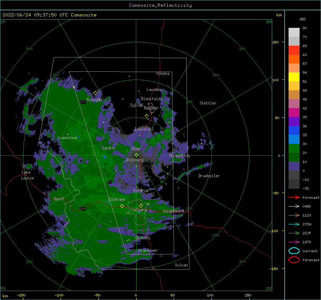The width and height of the screenshot is (321, 300).
Task: Pick the bright yellow 51-54 dBZ swatch
Action: coord(294,77)
